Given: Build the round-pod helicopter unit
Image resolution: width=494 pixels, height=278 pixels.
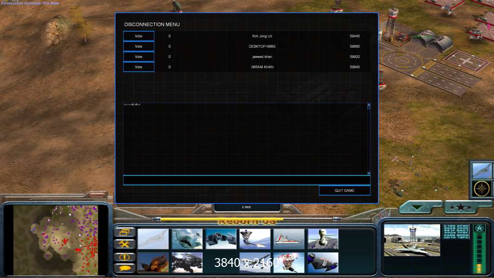Looking at the screenshot, I should (x=323, y=239).
